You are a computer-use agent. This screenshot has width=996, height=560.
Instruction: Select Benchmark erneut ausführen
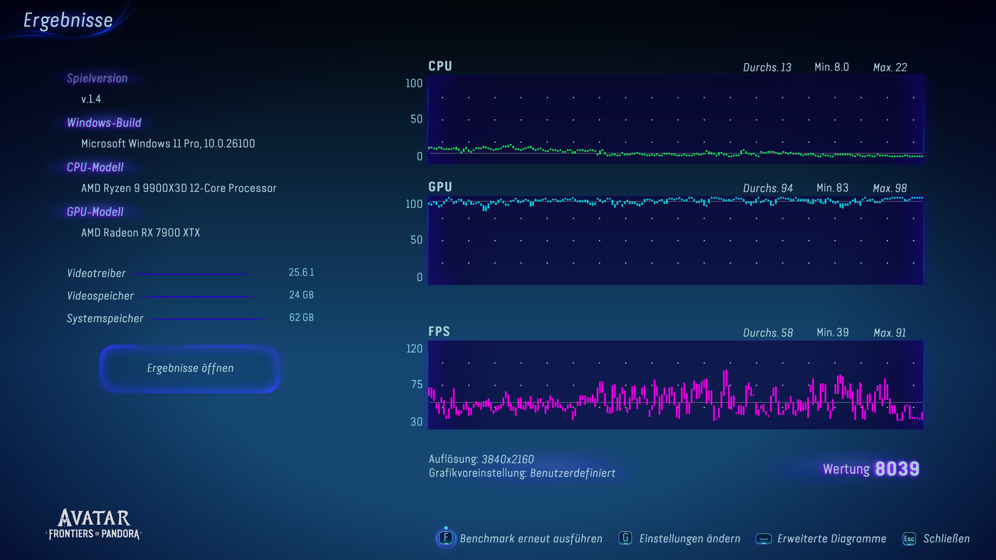(x=531, y=539)
